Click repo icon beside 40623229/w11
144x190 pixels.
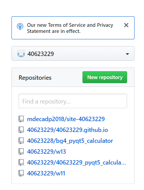[x=21, y=173]
